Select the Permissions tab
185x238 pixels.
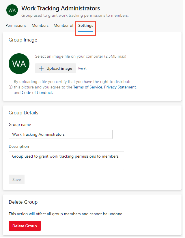(16, 25)
